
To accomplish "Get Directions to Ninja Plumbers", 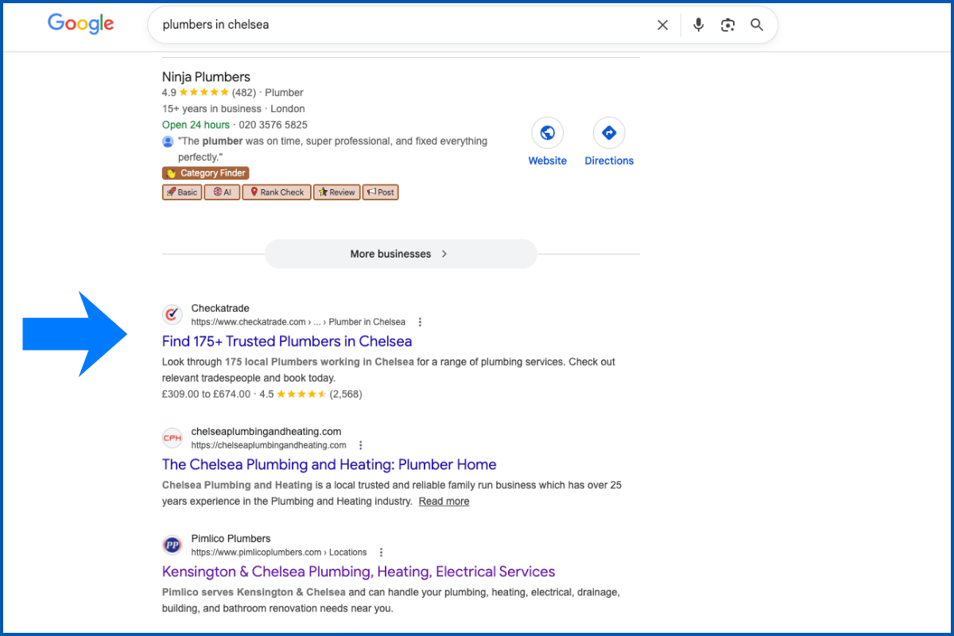I will tap(608, 132).
